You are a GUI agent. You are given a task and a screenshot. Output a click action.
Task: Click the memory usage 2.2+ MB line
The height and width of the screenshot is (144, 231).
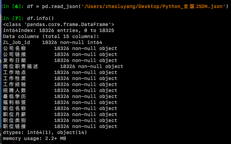pyautogui.click(x=34, y=139)
